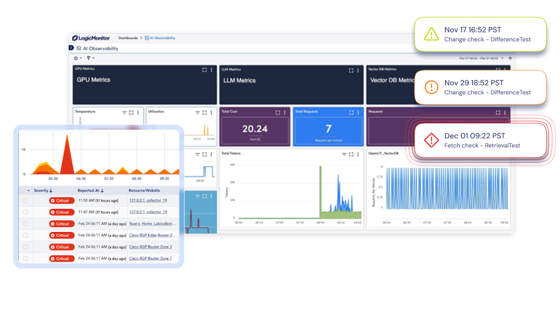Open Total Cost widget options menu

tap(285, 112)
